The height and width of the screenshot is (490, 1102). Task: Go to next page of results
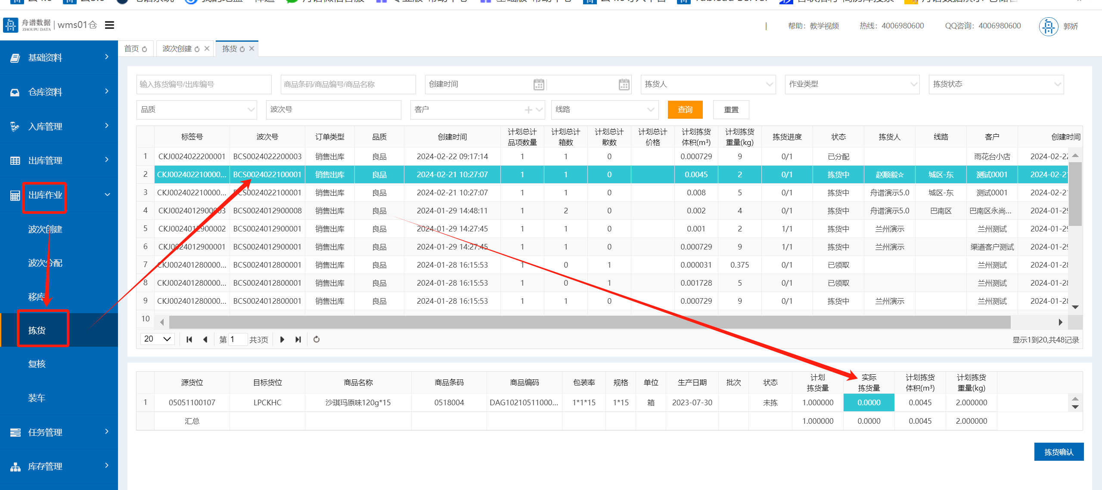(282, 339)
